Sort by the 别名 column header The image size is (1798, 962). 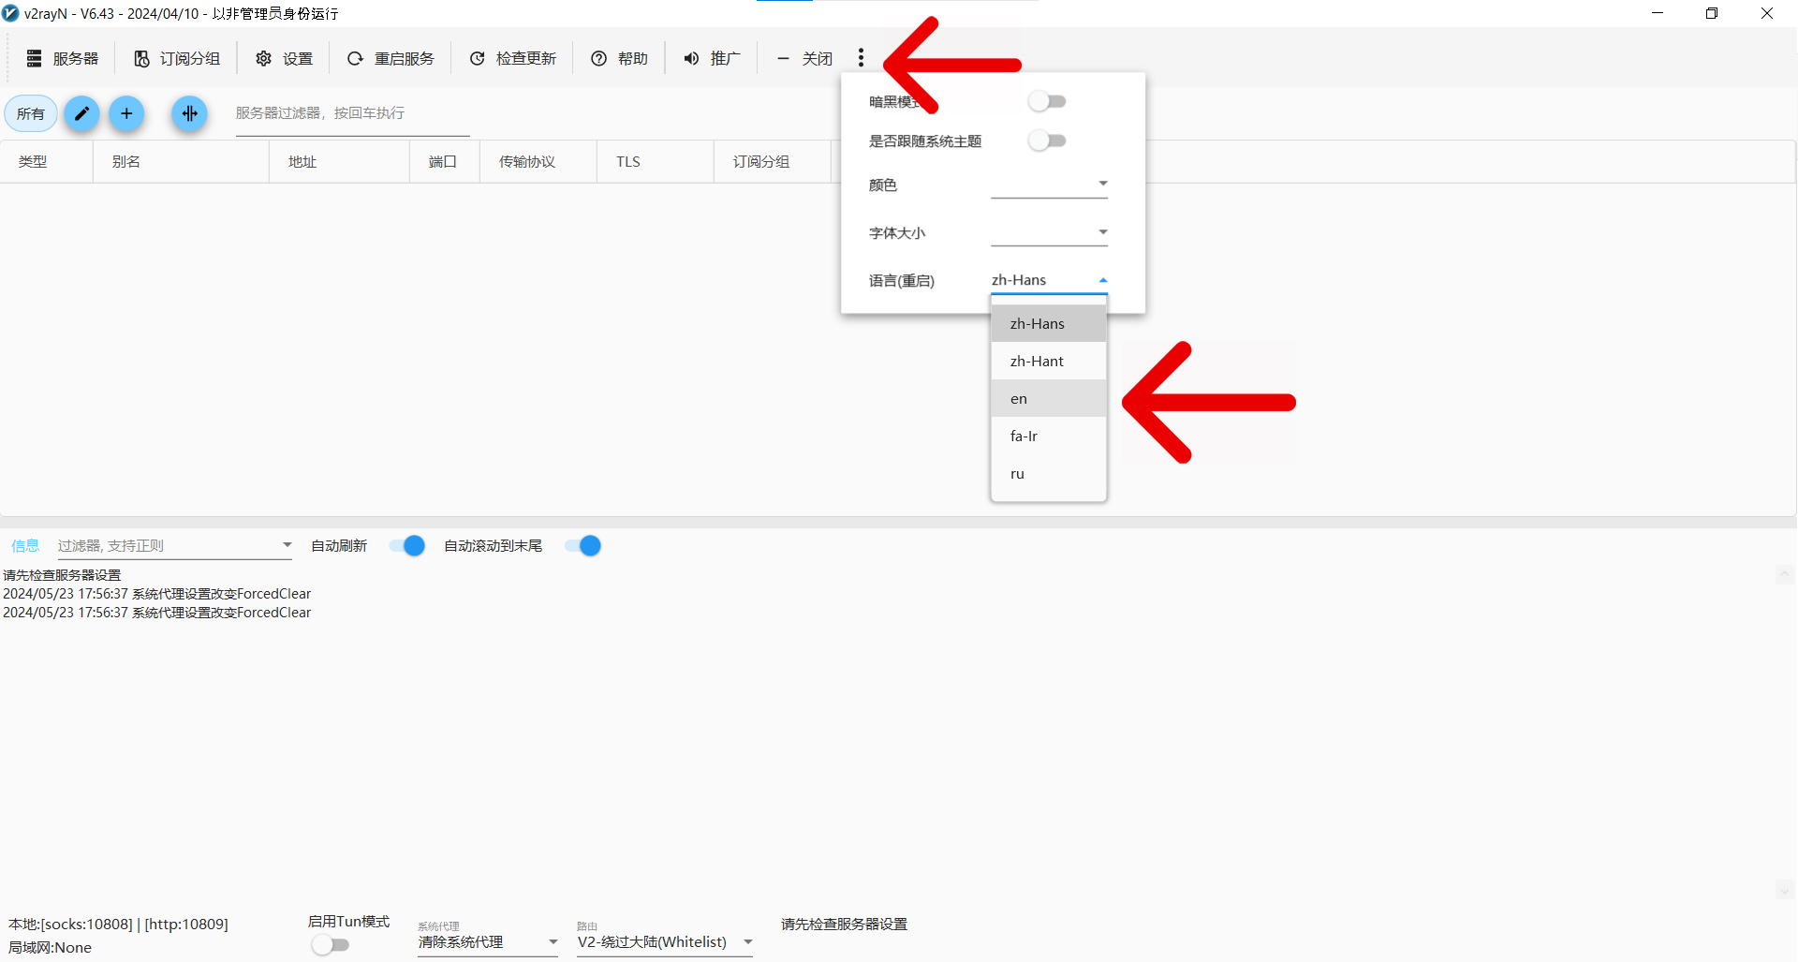(x=181, y=161)
